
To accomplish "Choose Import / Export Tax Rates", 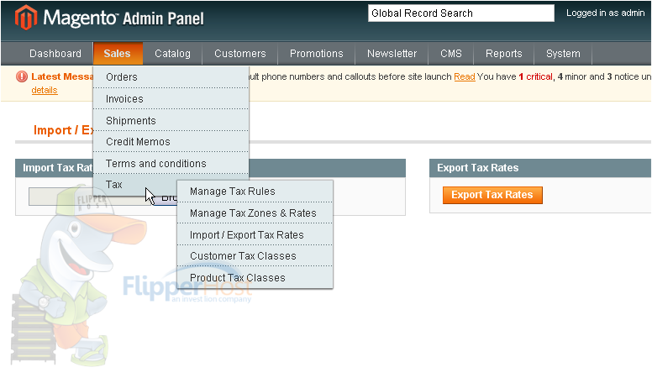I will pos(255,234).
